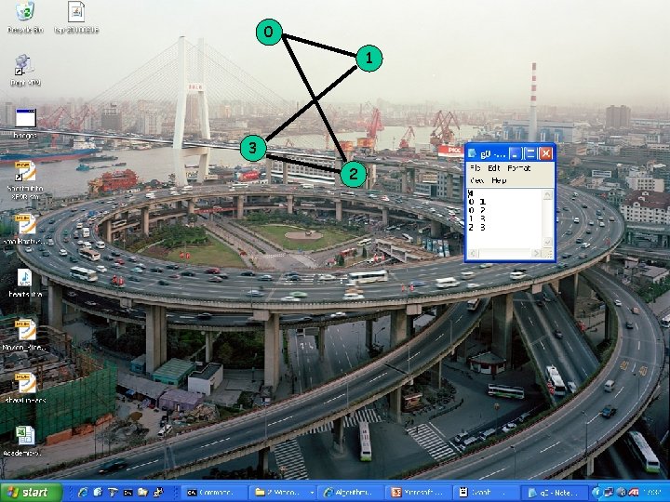Viewport: 670px width, 502px height.
Task: Launch Internet Explorer from Quick Launch
Action: [83, 492]
